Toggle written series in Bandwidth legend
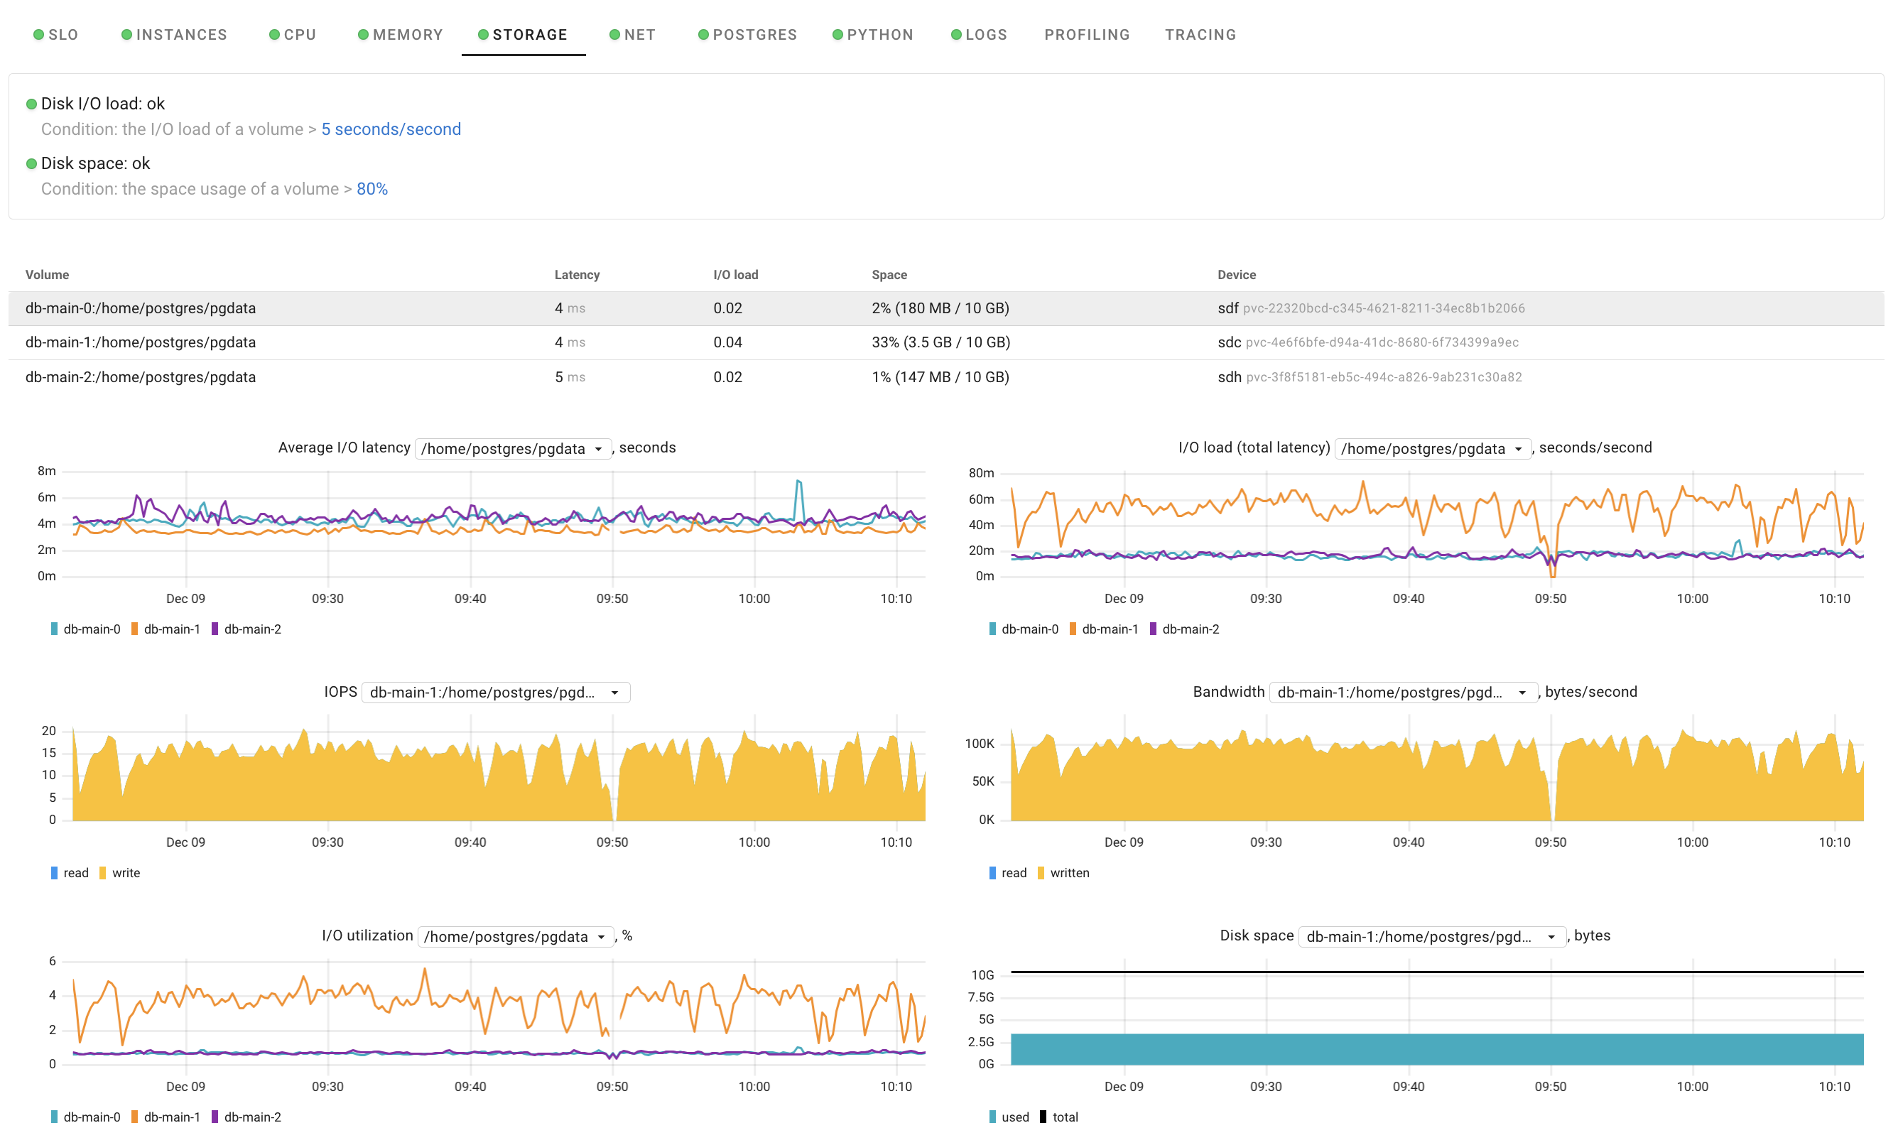 (1064, 873)
